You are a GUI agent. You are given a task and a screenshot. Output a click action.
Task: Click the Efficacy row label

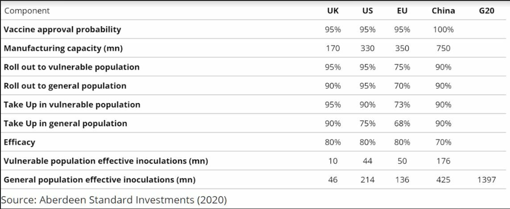(19, 142)
